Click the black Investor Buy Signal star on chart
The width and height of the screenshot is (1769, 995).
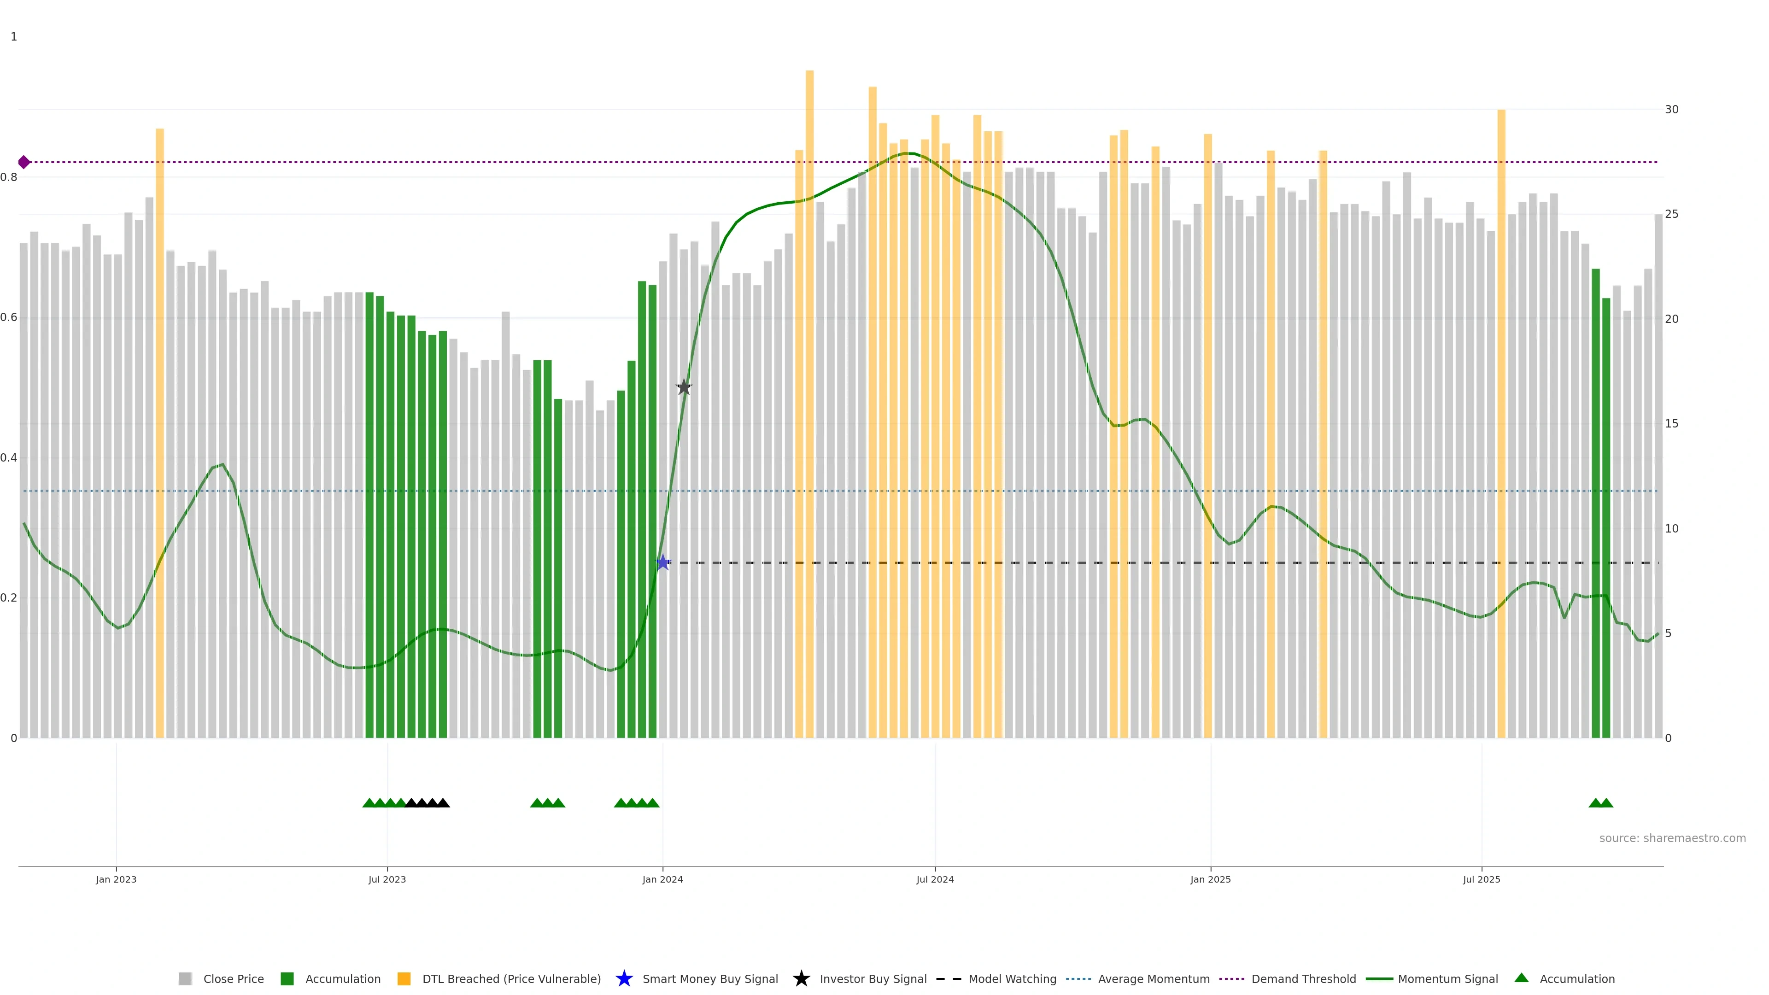(x=683, y=387)
